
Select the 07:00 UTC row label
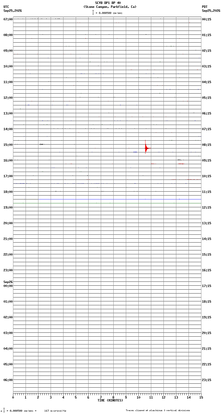(8, 19)
